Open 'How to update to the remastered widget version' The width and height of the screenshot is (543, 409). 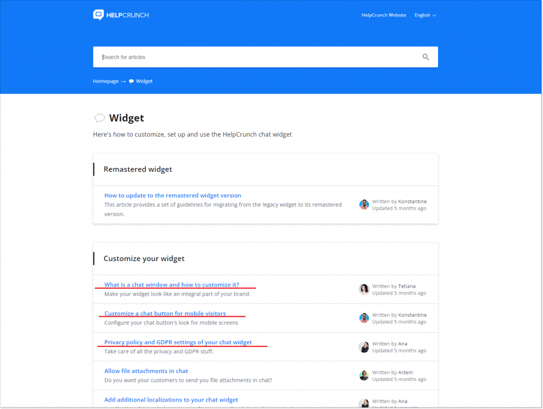click(172, 195)
